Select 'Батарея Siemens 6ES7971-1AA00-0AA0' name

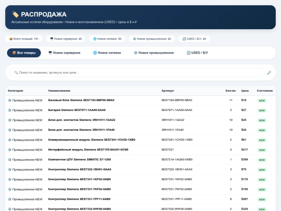[x=77, y=110]
